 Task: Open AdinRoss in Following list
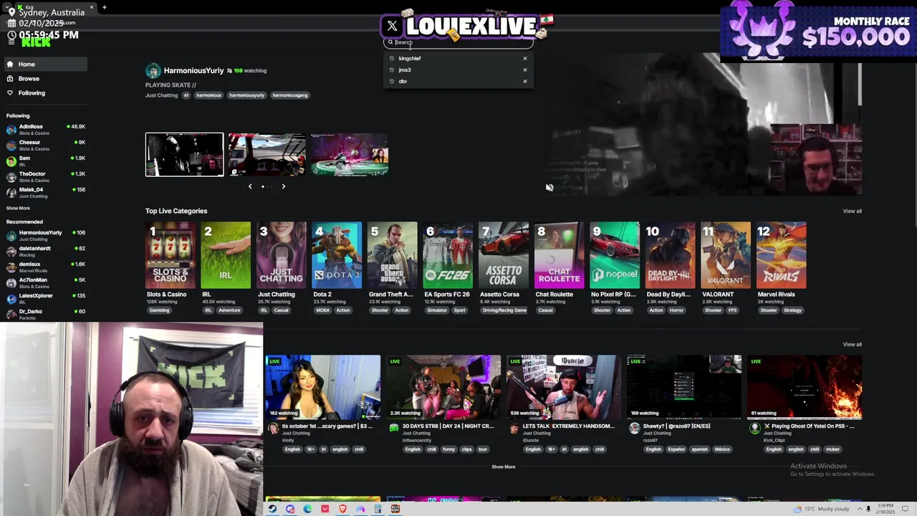click(44, 130)
